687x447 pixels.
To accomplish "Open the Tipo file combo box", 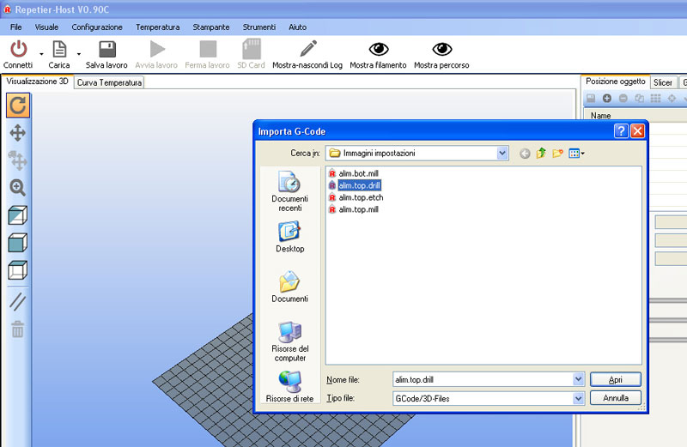I will [489, 398].
